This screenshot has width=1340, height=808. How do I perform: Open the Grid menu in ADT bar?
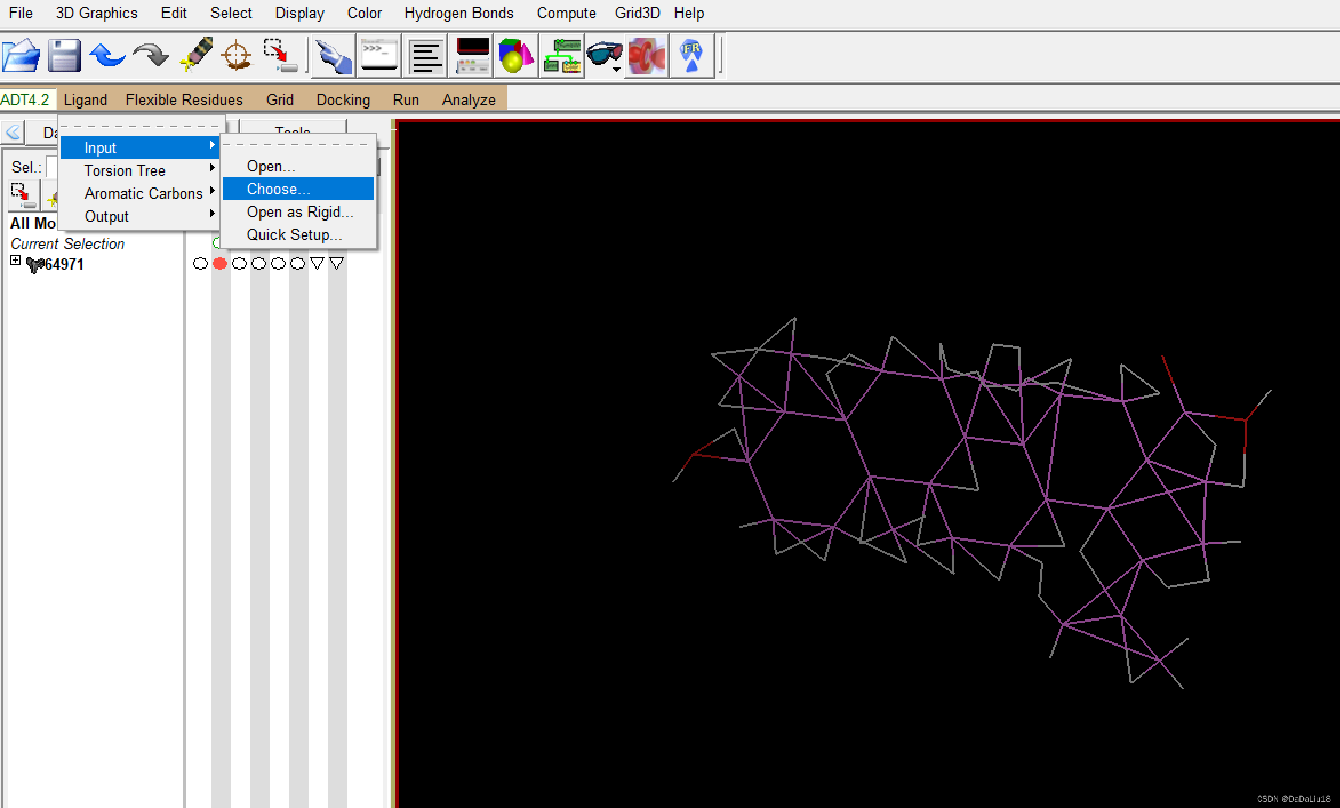pos(279,100)
